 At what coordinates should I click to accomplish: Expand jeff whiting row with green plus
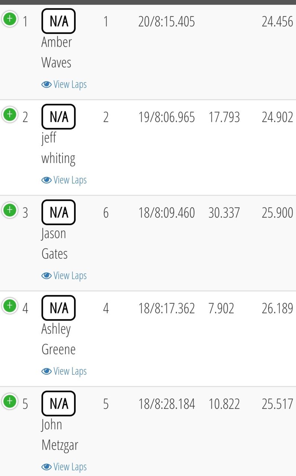pos(10,115)
